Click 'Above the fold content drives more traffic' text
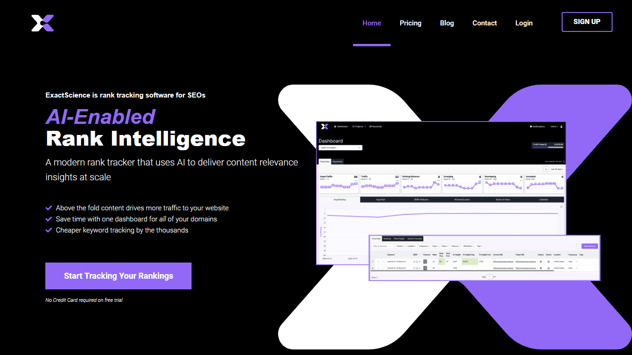This screenshot has height=355, width=632. tap(142, 208)
